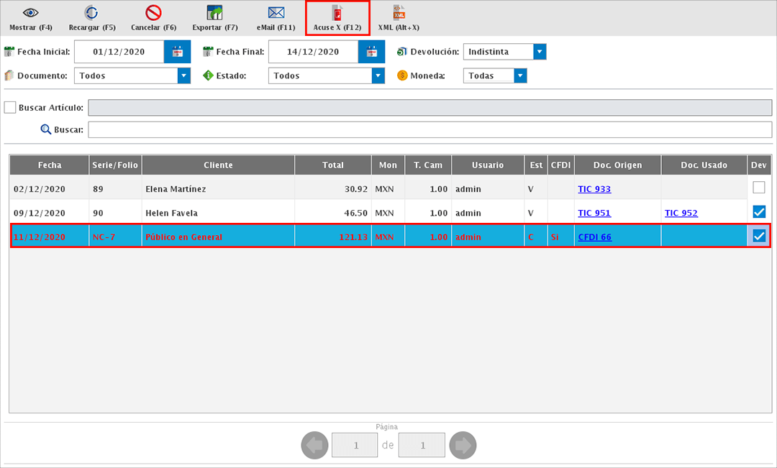Click the Acuse X (F12) icon
777x468 pixels.
click(337, 13)
